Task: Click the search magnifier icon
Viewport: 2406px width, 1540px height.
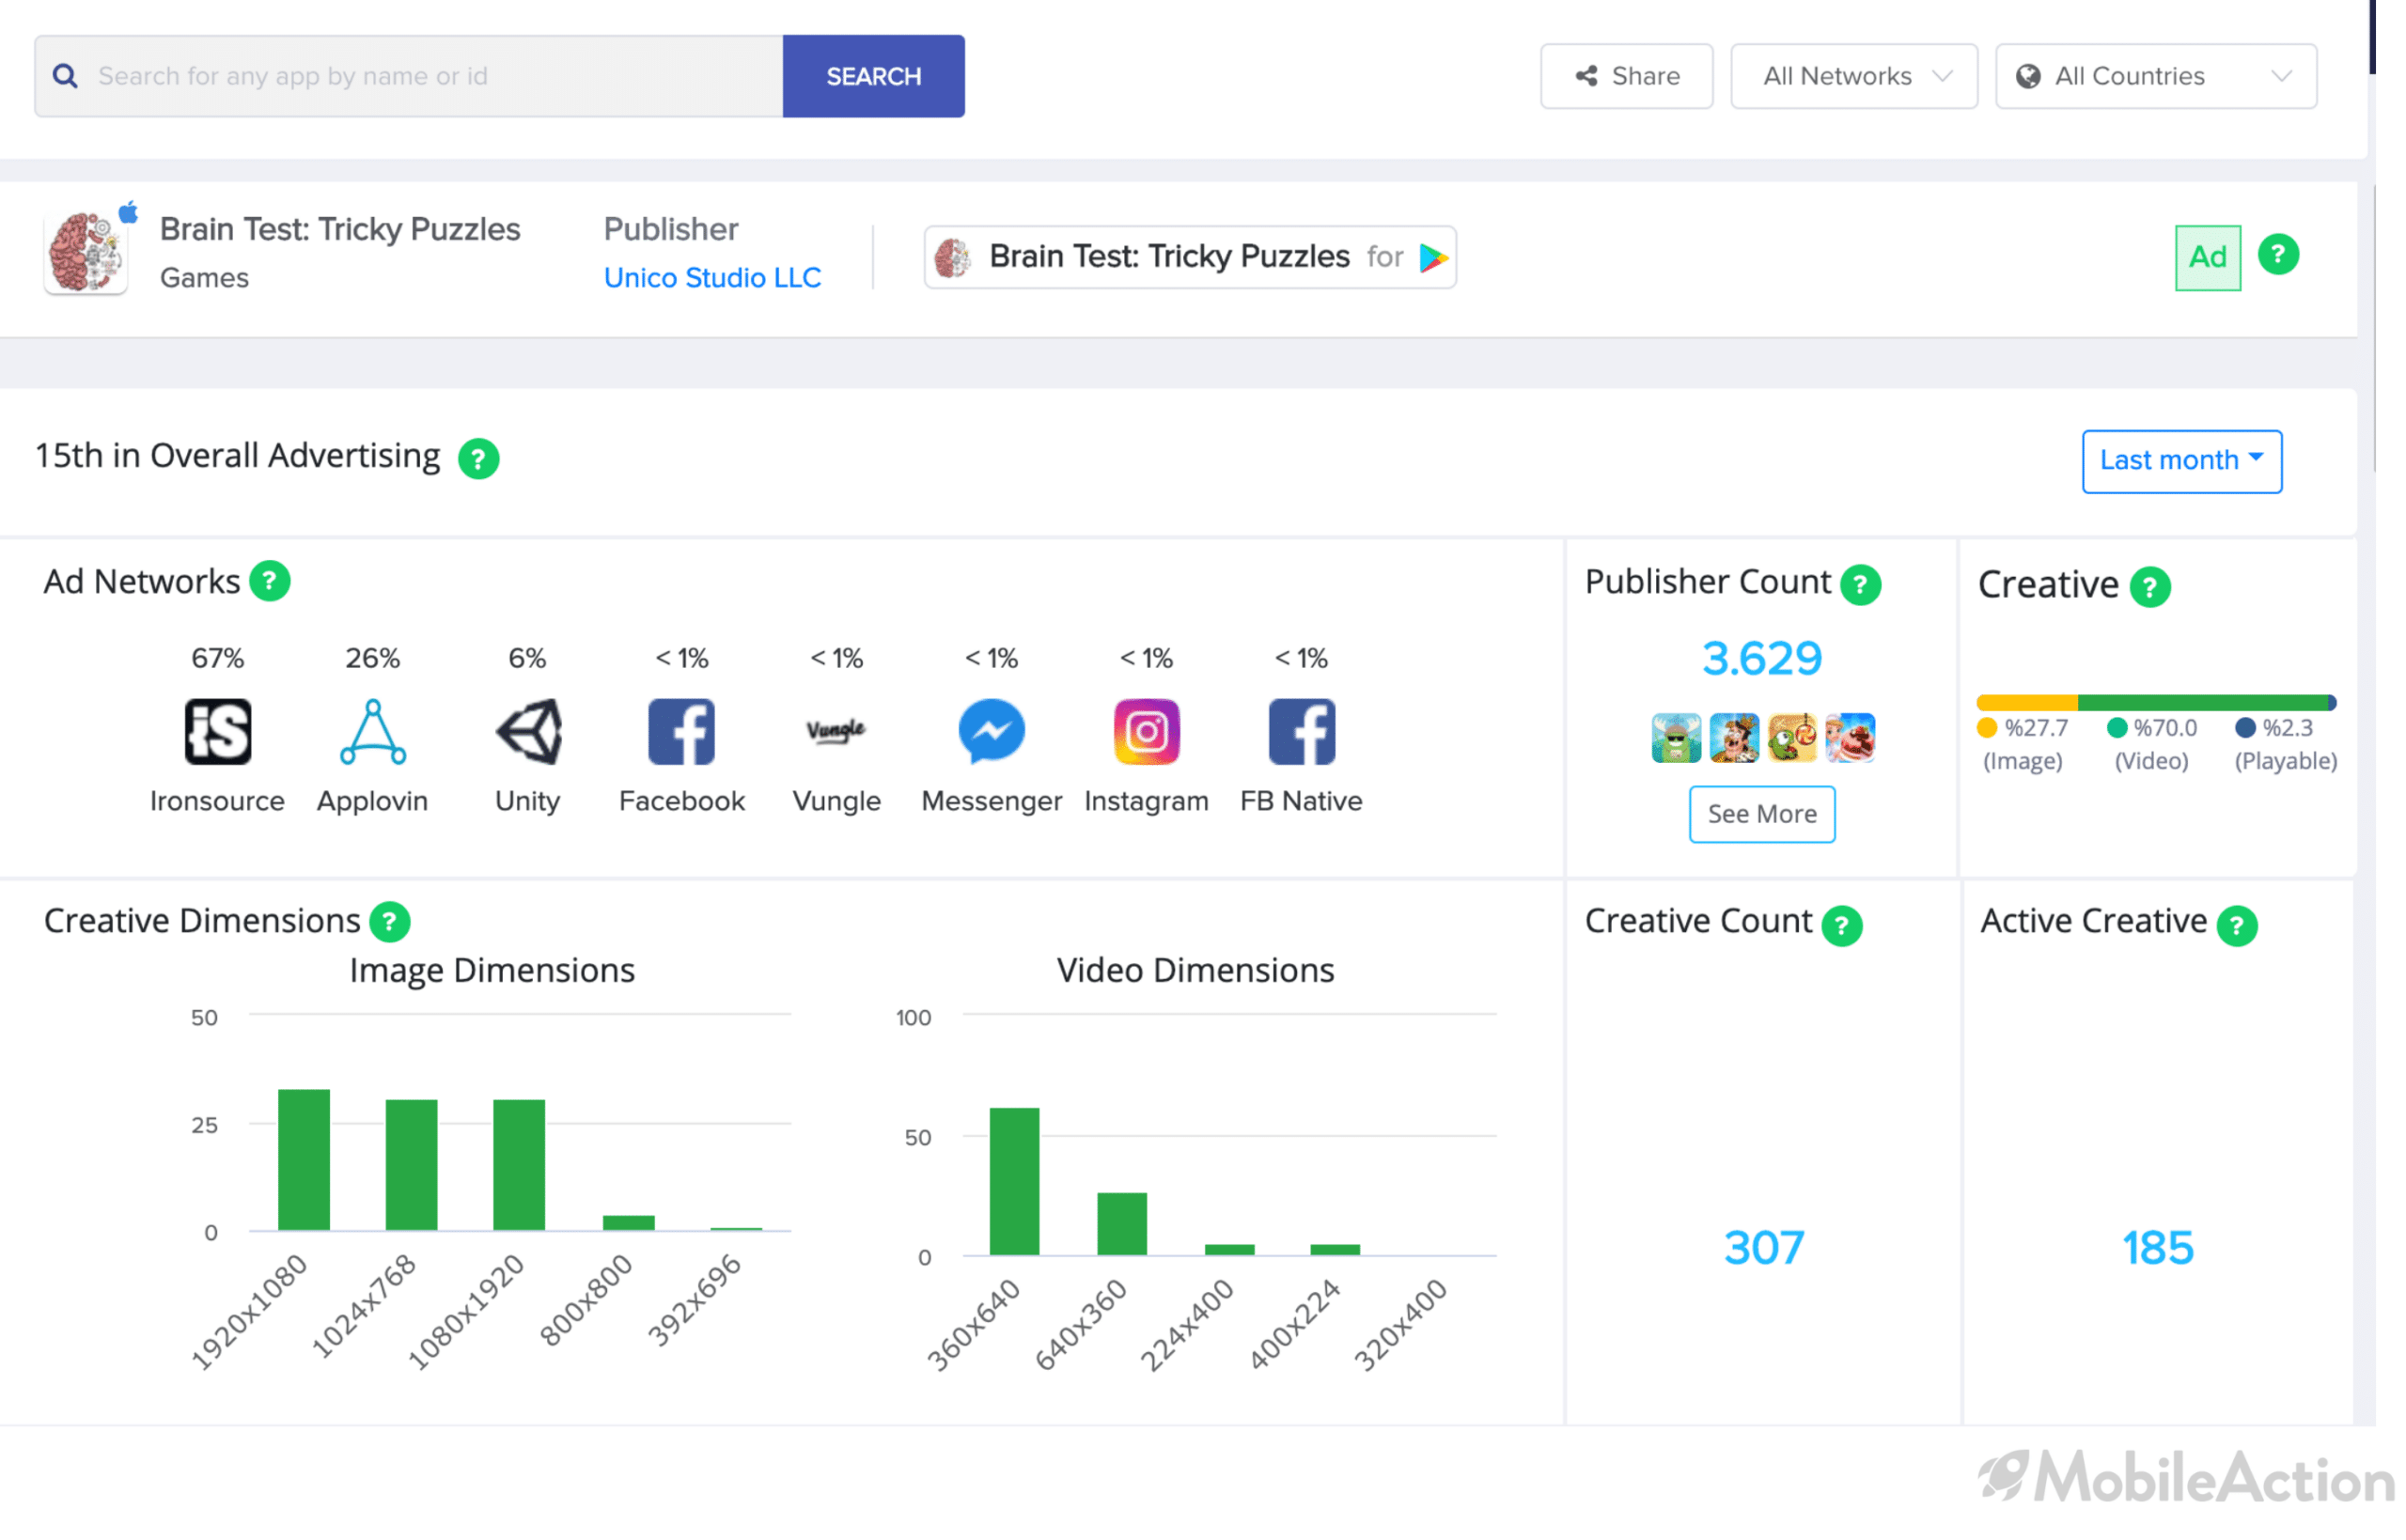Action: [x=65, y=76]
